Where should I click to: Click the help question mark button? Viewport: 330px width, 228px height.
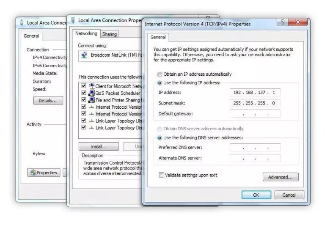pyautogui.click(x=282, y=23)
